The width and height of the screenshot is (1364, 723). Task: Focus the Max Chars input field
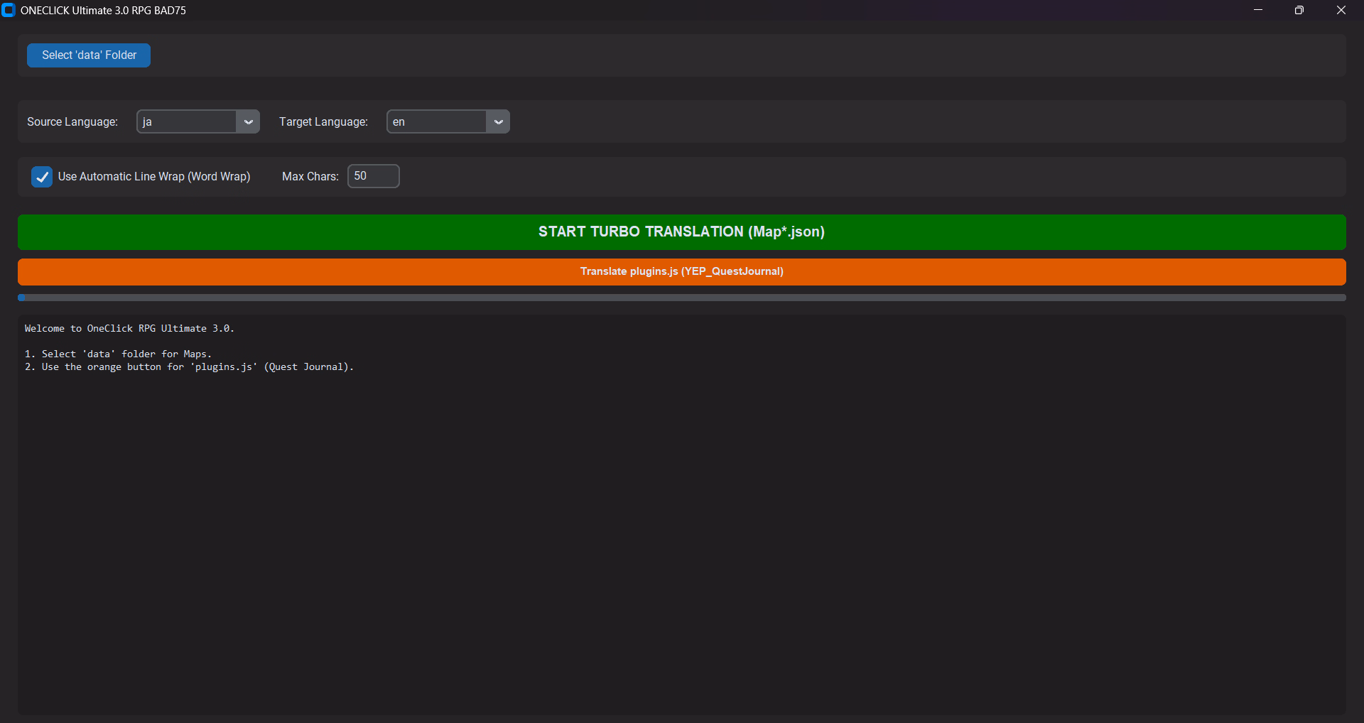[x=373, y=176]
